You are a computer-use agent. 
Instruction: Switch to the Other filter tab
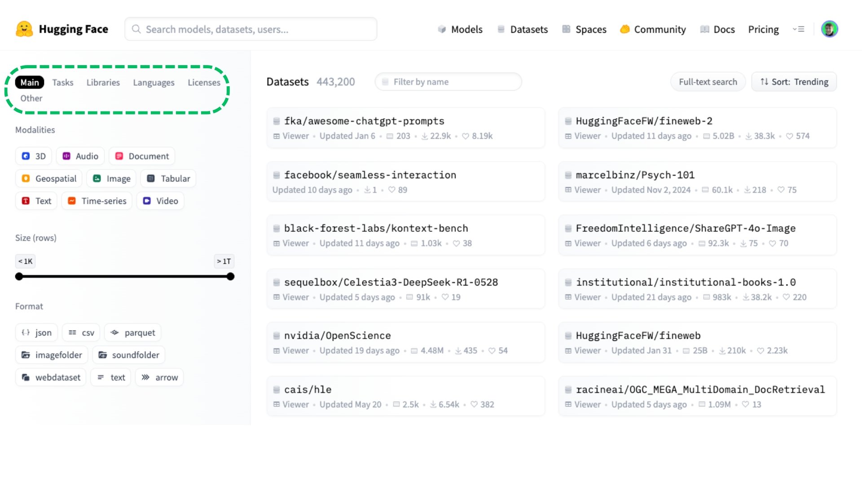(x=31, y=98)
